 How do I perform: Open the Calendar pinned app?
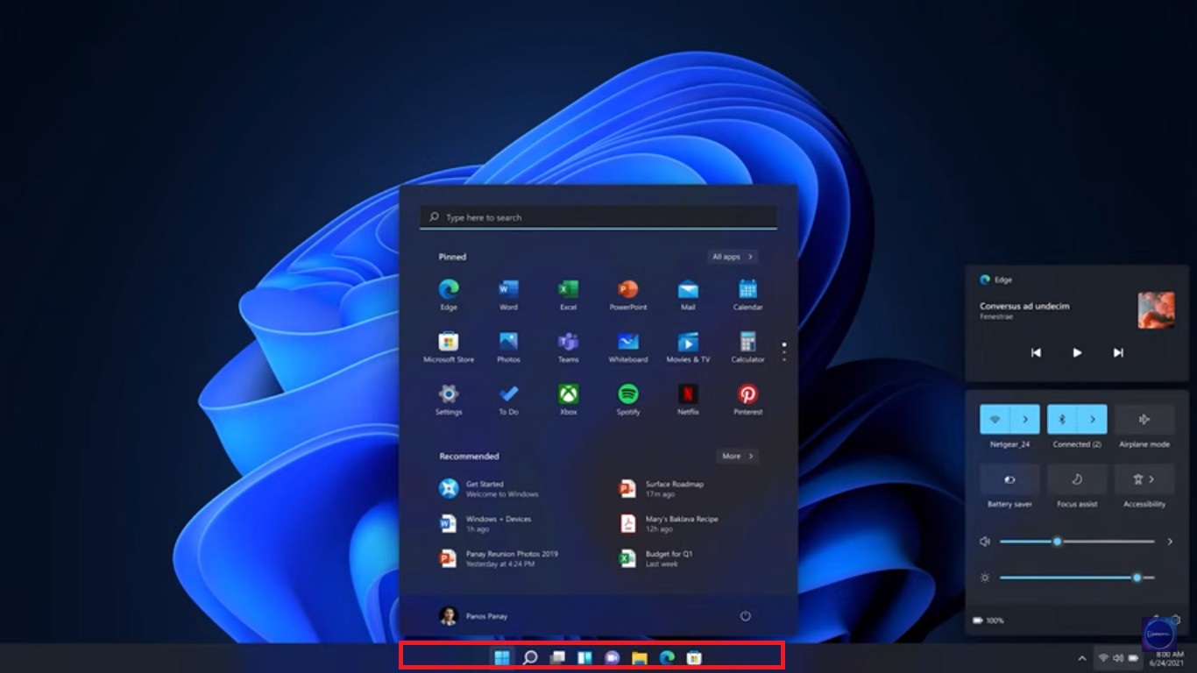747,294
